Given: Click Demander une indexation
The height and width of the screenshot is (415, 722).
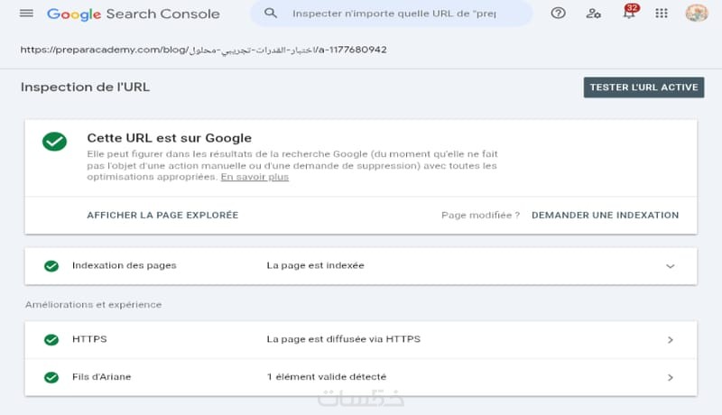Looking at the screenshot, I should pyautogui.click(x=605, y=216).
